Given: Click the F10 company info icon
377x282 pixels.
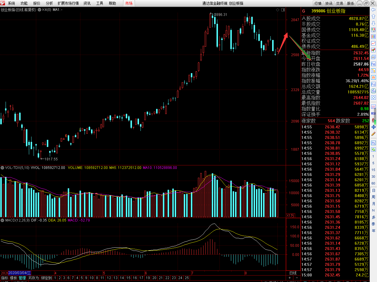Looking at the screenshot, I should tap(373, 64).
